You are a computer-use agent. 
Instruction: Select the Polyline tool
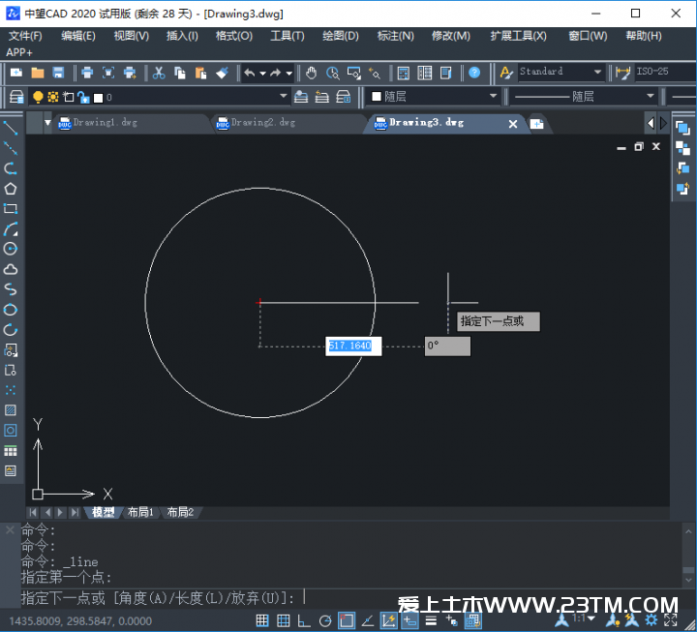pos(11,168)
